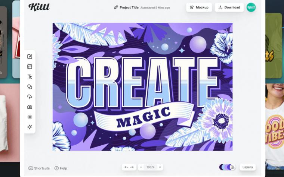The image size is (284, 177).
Task: Click the redo arrow
Action: click(132, 167)
